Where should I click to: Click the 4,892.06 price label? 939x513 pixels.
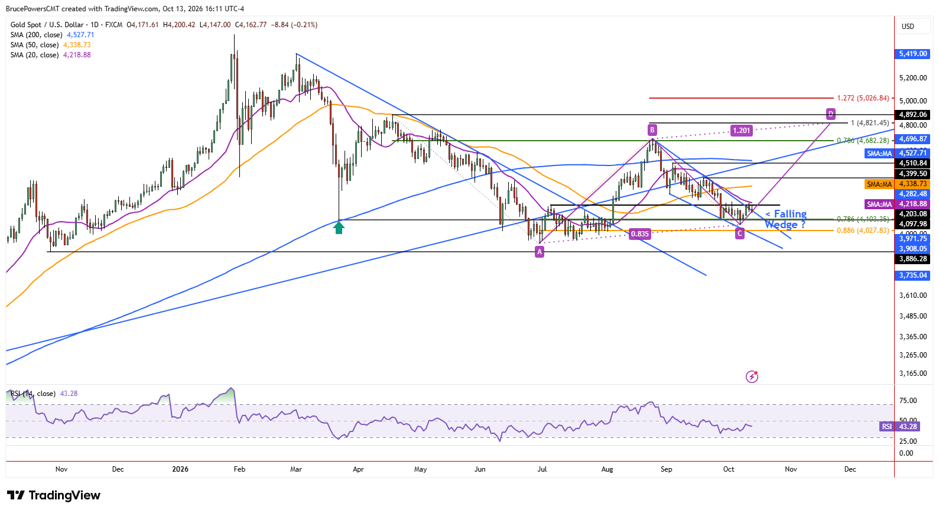[914, 115]
